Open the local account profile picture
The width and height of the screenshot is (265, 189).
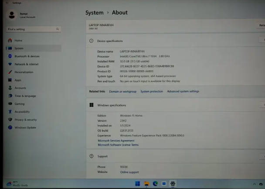click(12, 15)
